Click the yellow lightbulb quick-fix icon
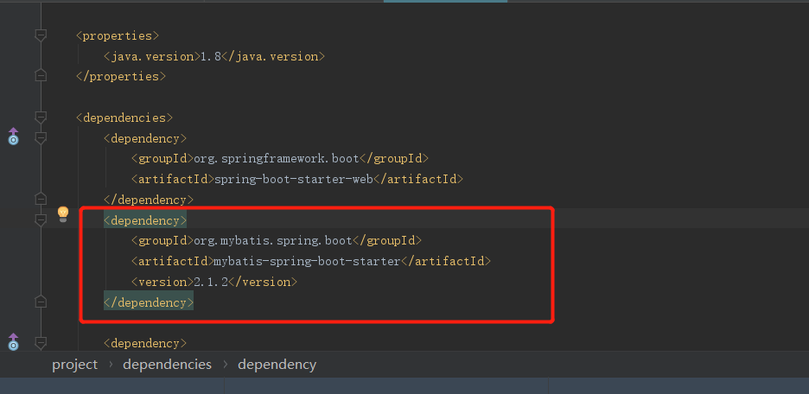The width and height of the screenshot is (809, 394). [x=63, y=213]
